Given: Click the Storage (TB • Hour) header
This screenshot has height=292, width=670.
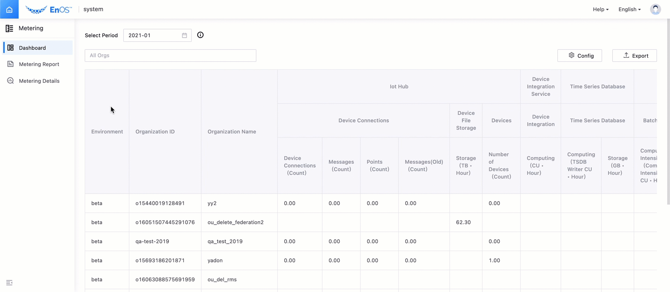Looking at the screenshot, I should pyautogui.click(x=466, y=166).
